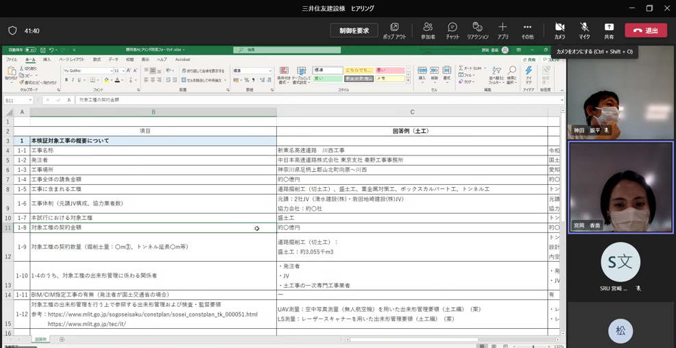Open 条件付き書式 conditional formatting
Viewport: 676px width, 348px height.
click(x=284, y=75)
